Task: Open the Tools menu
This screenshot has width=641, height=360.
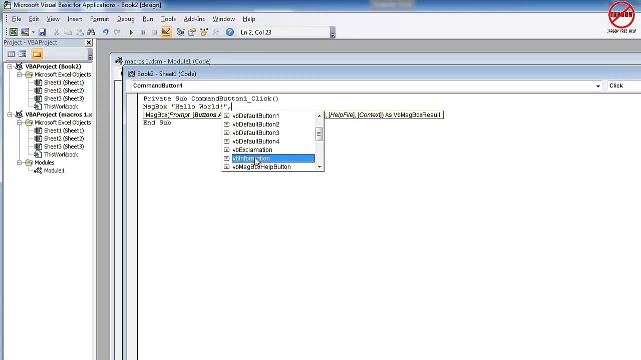Action: click(x=168, y=19)
